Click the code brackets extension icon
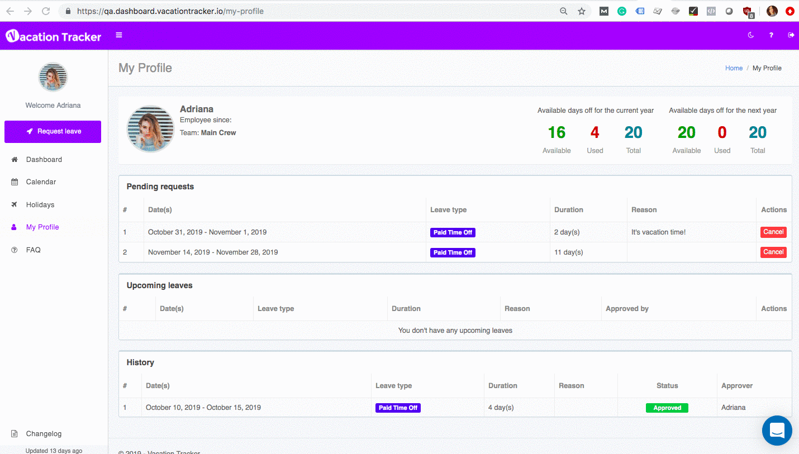The image size is (799, 454). point(711,11)
